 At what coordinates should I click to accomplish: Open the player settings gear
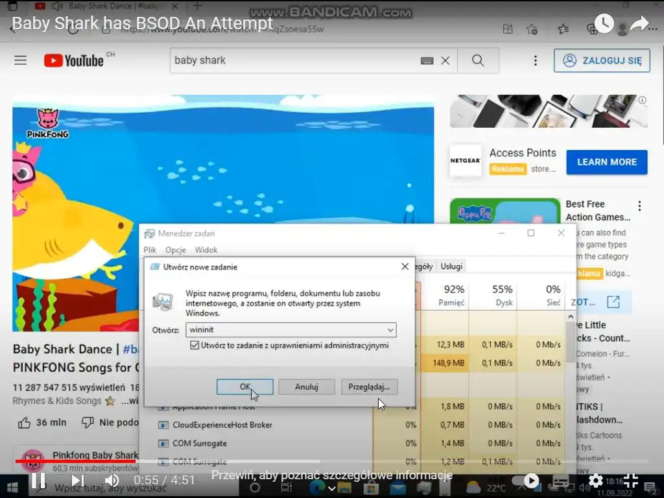pos(595,480)
